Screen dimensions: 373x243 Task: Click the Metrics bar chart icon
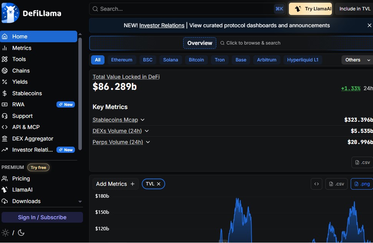pyautogui.click(x=5, y=48)
